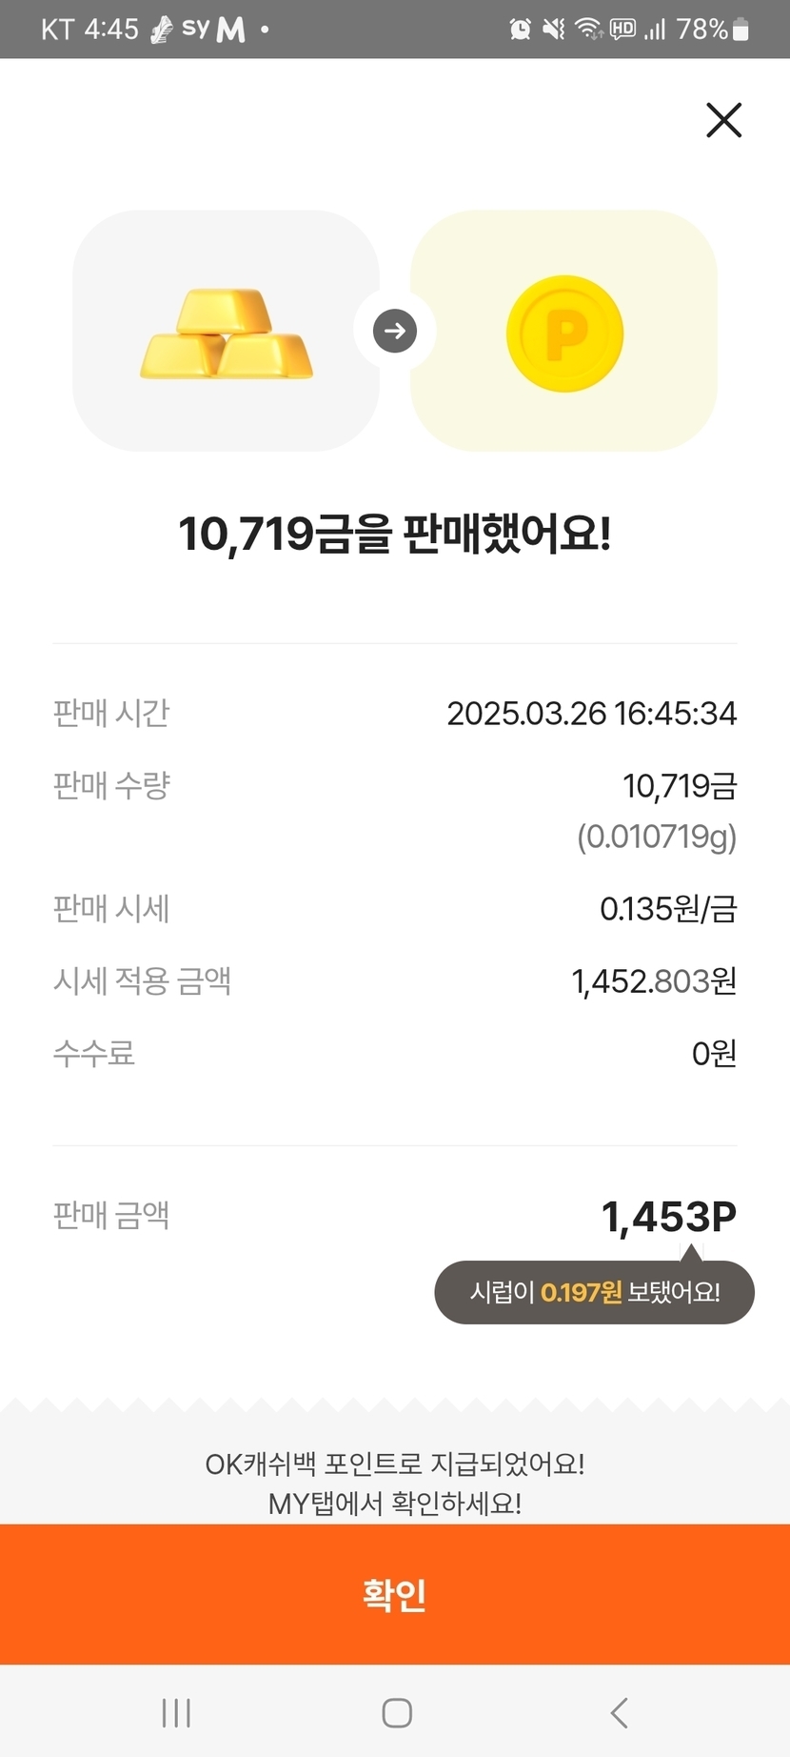Tap the battery 78% indicator

tap(713, 30)
